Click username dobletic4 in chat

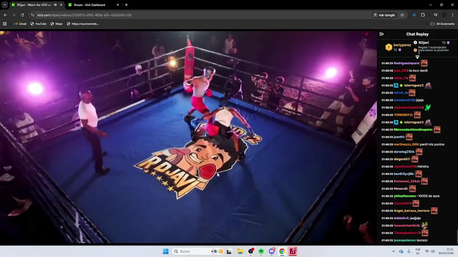401,218
